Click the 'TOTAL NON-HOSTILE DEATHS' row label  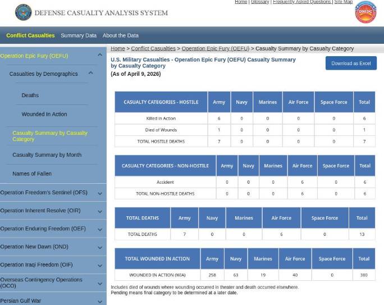pyautogui.click(x=165, y=194)
